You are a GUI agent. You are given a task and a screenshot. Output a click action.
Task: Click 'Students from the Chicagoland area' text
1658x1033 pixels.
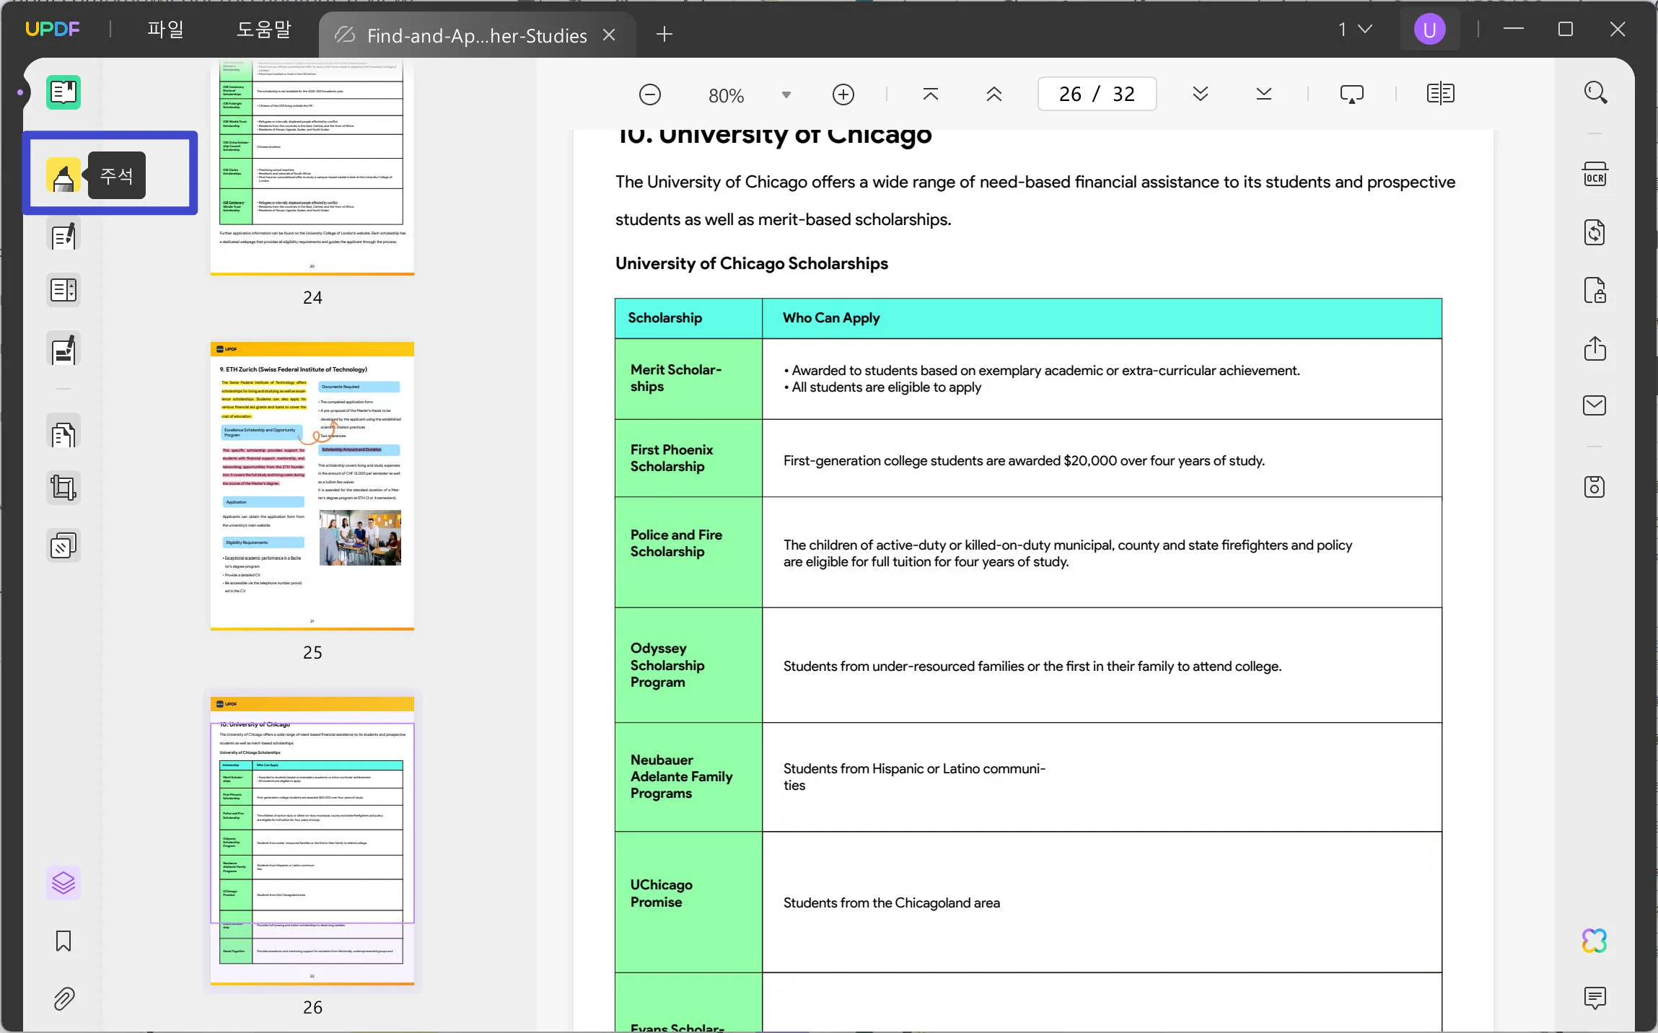coord(891,902)
